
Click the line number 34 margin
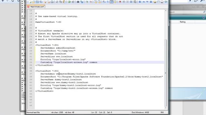31,65
